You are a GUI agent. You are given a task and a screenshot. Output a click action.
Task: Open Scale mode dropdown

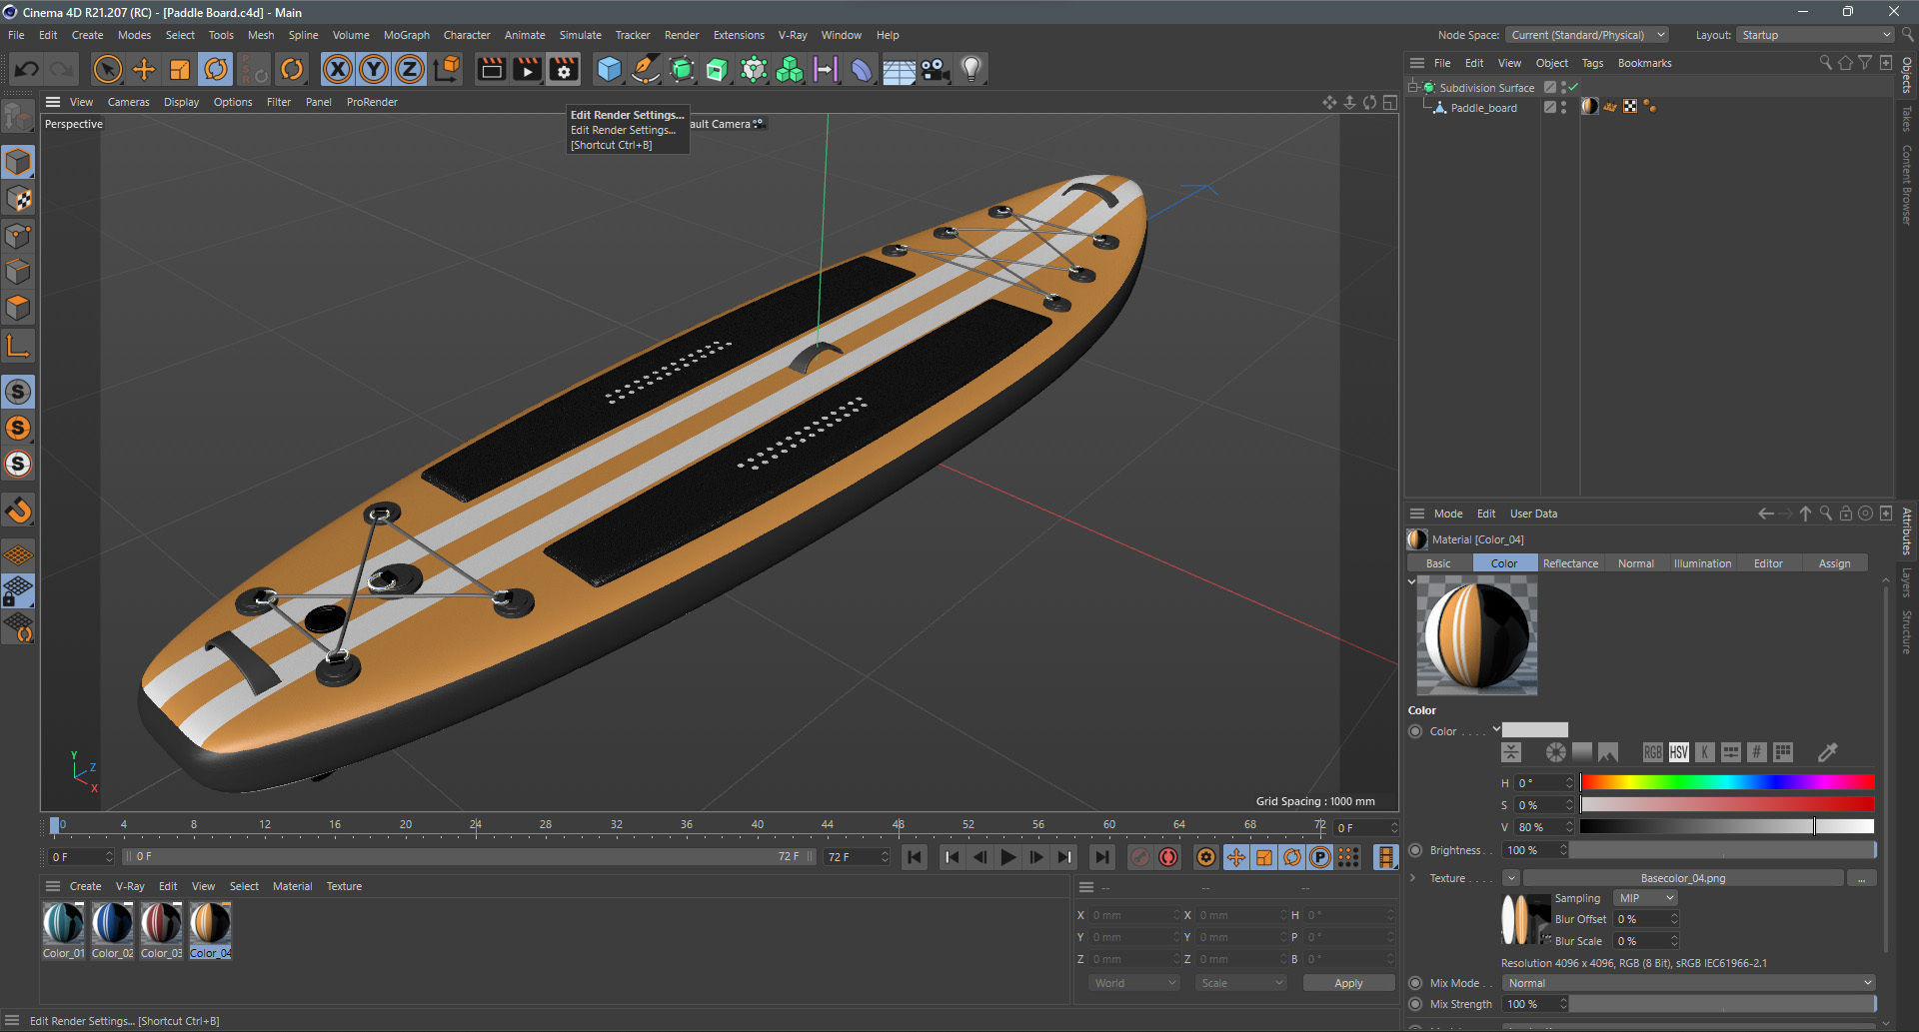(x=1241, y=983)
